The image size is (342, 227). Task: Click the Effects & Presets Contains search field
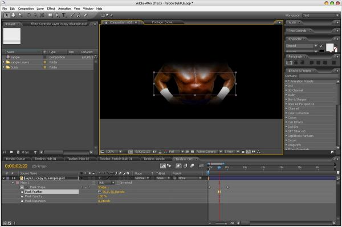[x=318, y=76]
